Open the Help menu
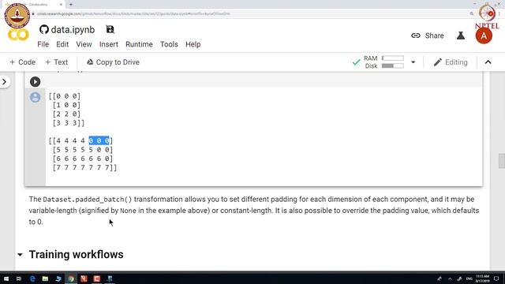The image size is (505, 284). (x=193, y=44)
